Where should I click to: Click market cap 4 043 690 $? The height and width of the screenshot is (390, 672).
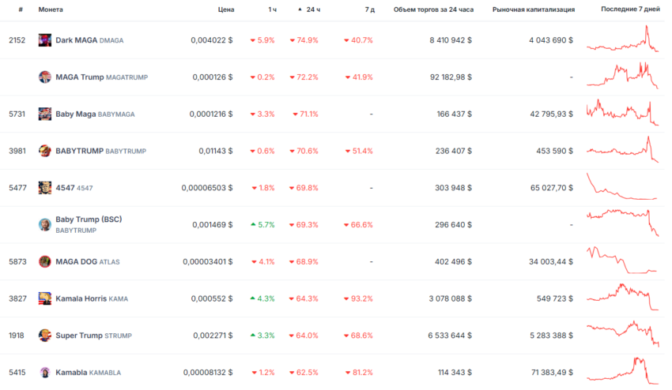[551, 40]
